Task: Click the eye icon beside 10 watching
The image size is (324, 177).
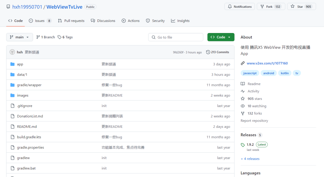Action: tap(243, 106)
